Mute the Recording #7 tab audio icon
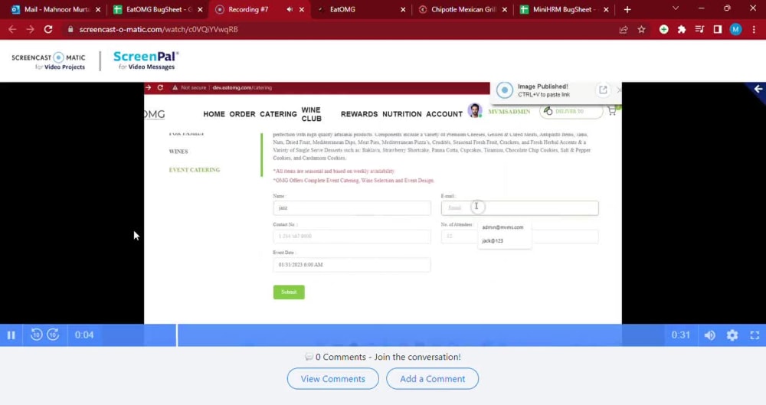This screenshot has height=405, width=766. coord(290,9)
